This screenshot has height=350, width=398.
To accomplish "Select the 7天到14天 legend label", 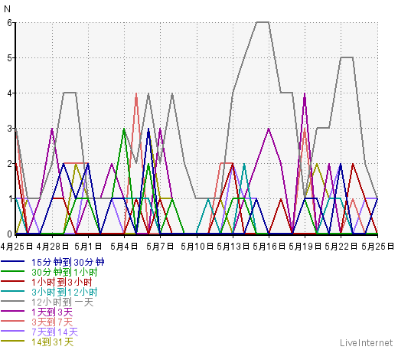I will pyautogui.click(x=54, y=332).
